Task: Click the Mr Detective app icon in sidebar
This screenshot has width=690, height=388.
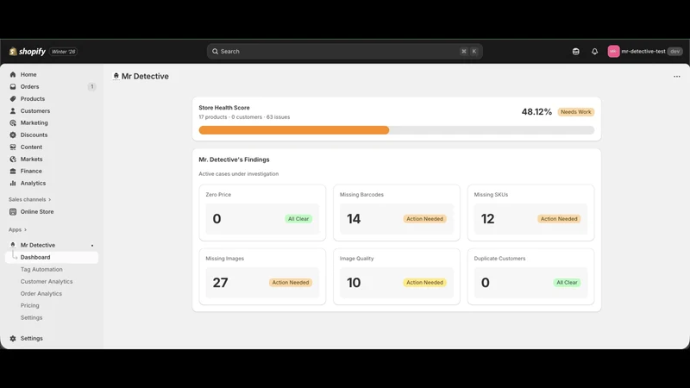Action: click(x=13, y=245)
